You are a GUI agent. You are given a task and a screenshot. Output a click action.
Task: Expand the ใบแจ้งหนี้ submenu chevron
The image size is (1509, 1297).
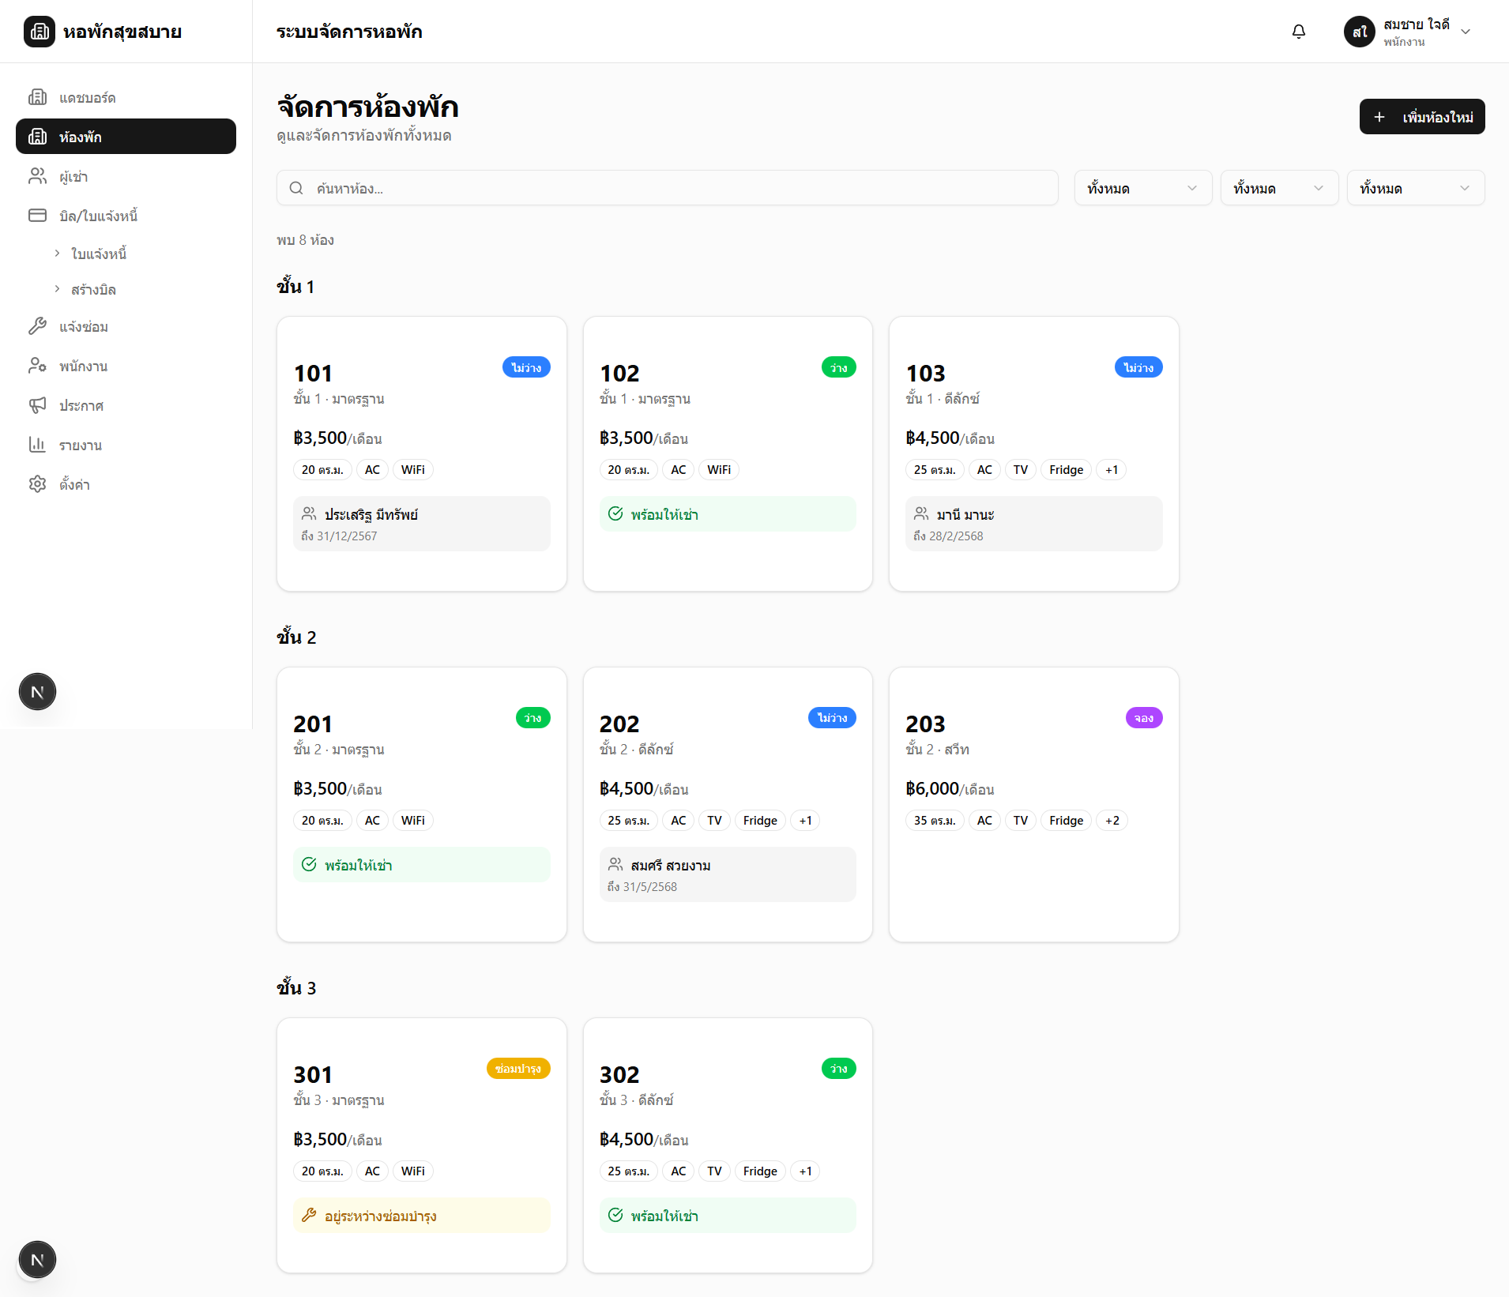57,253
